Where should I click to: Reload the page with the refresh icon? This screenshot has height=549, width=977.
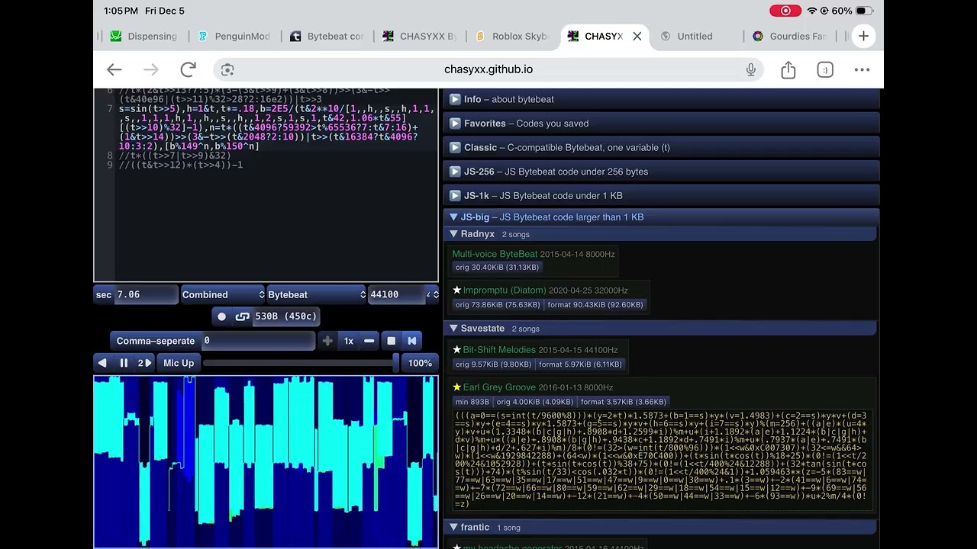coord(188,69)
